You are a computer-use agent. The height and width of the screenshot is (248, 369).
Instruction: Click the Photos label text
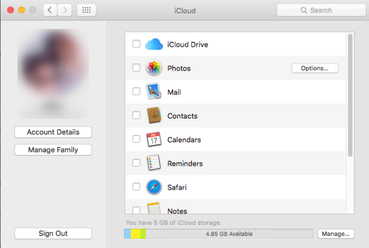(179, 68)
